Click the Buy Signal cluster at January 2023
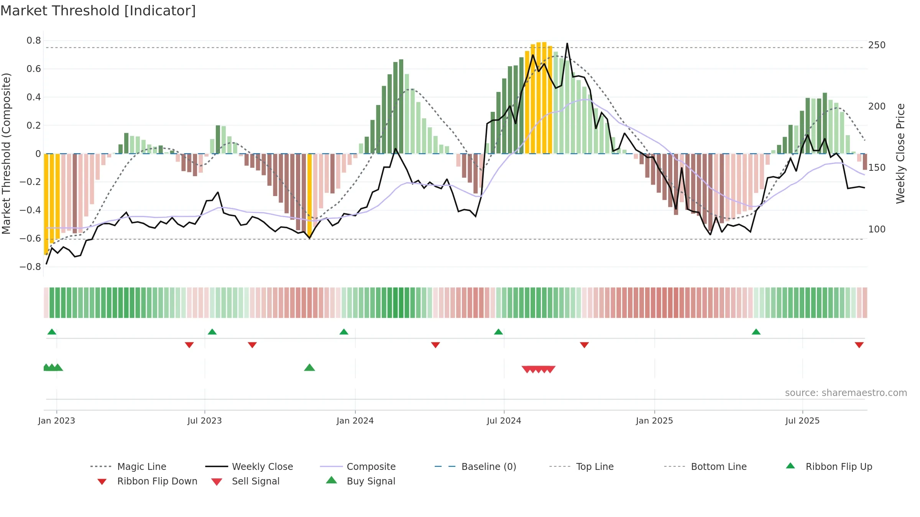The width and height of the screenshot is (920, 517). pos(53,367)
